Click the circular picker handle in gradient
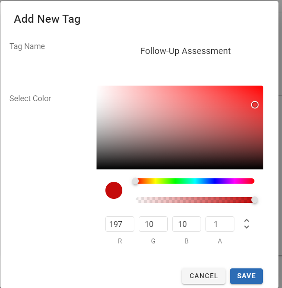The height and width of the screenshot is (288, 282). tap(255, 105)
